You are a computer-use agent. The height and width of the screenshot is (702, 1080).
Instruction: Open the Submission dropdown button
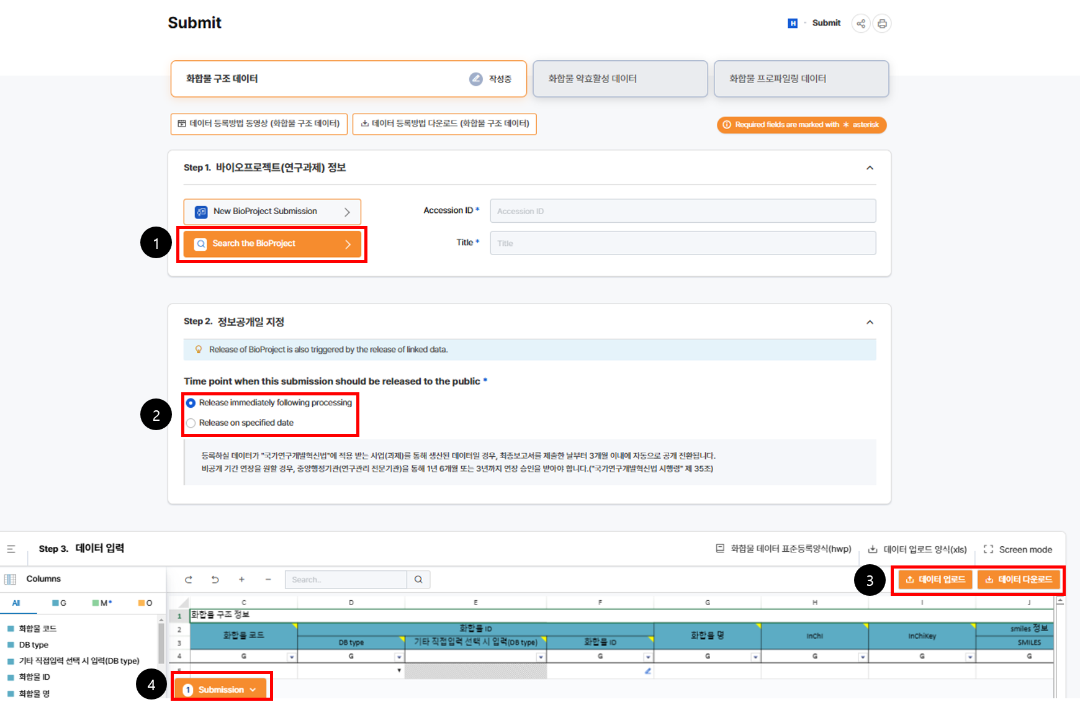pyautogui.click(x=221, y=690)
